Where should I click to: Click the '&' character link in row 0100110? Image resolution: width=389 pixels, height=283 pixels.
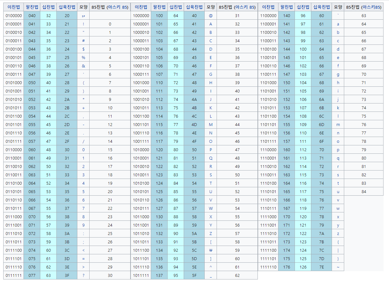(83, 66)
